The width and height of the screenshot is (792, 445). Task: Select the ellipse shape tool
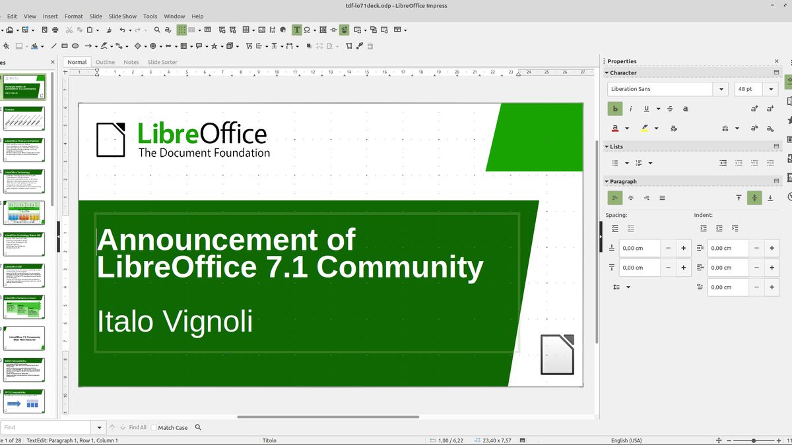(x=75, y=46)
